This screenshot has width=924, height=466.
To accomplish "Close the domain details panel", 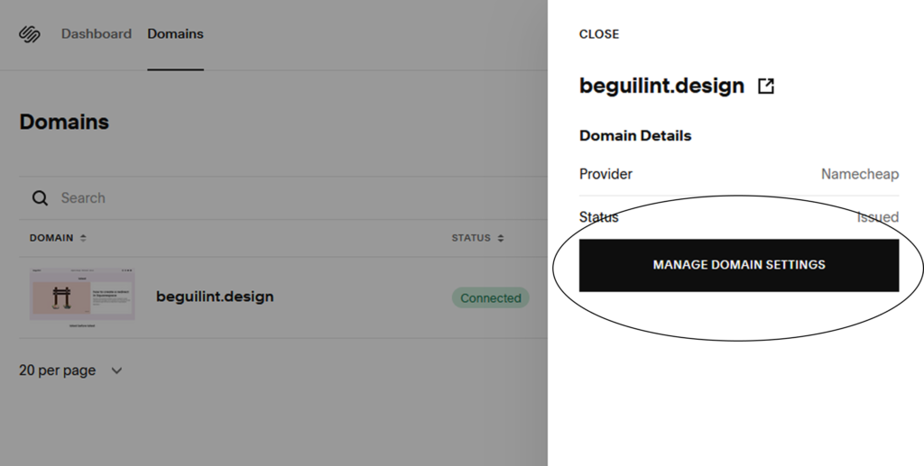I will tap(599, 34).
